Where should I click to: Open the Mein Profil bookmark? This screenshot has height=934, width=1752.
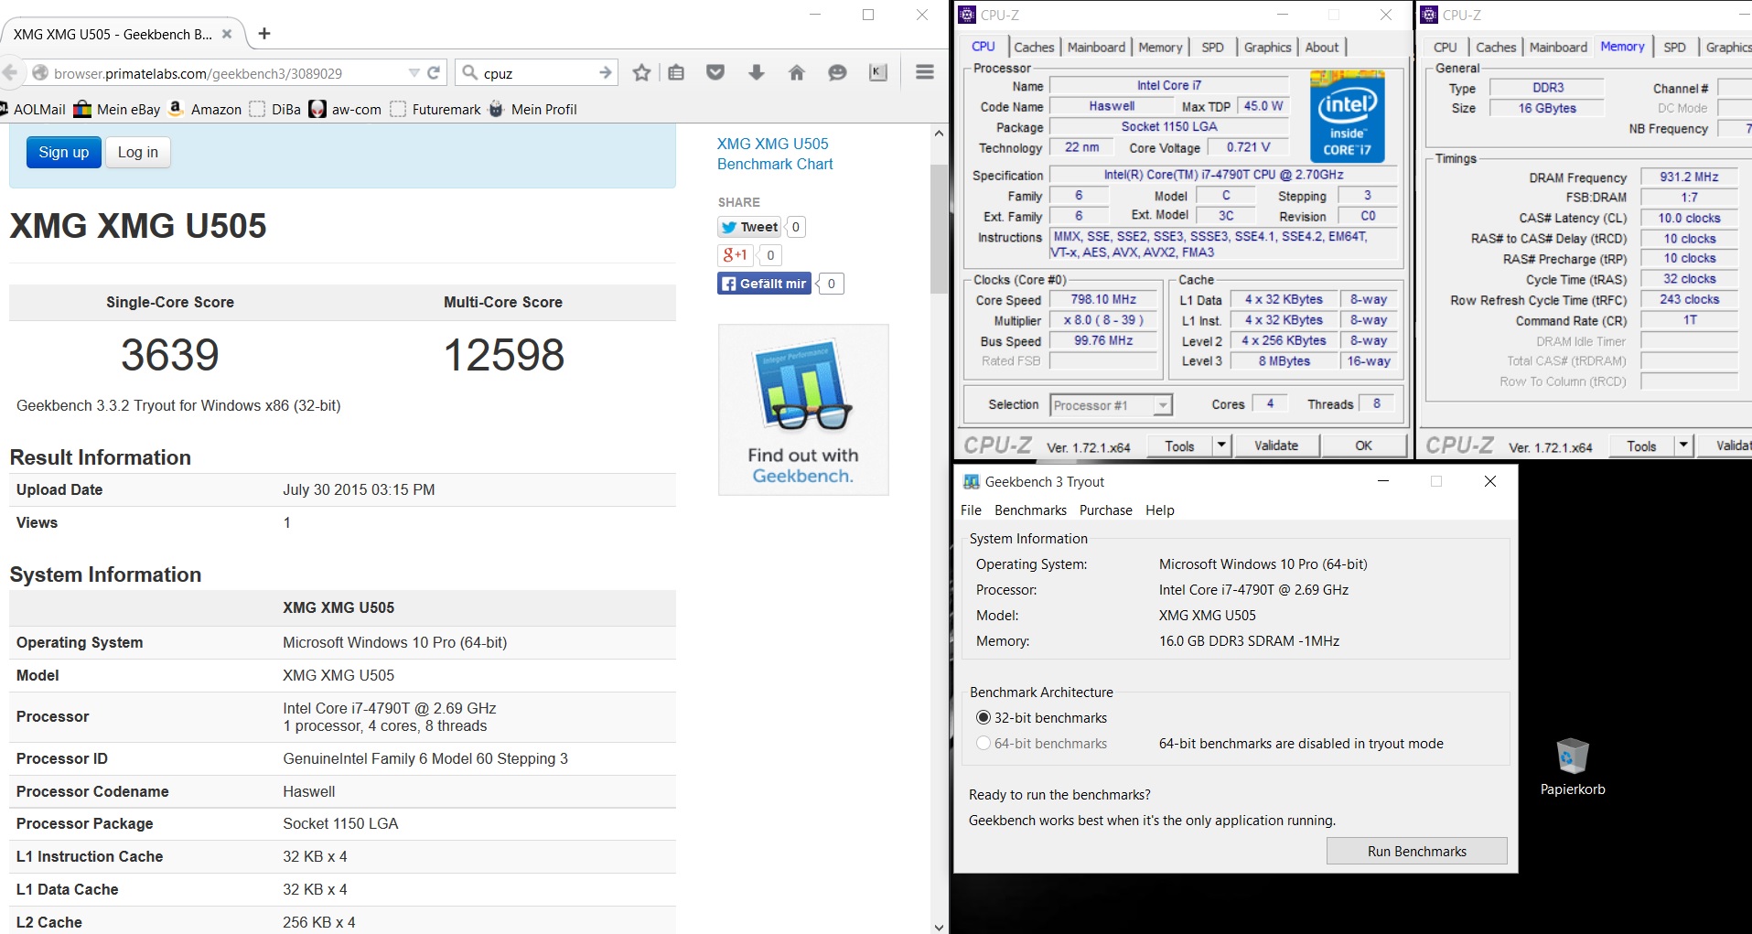coord(532,109)
